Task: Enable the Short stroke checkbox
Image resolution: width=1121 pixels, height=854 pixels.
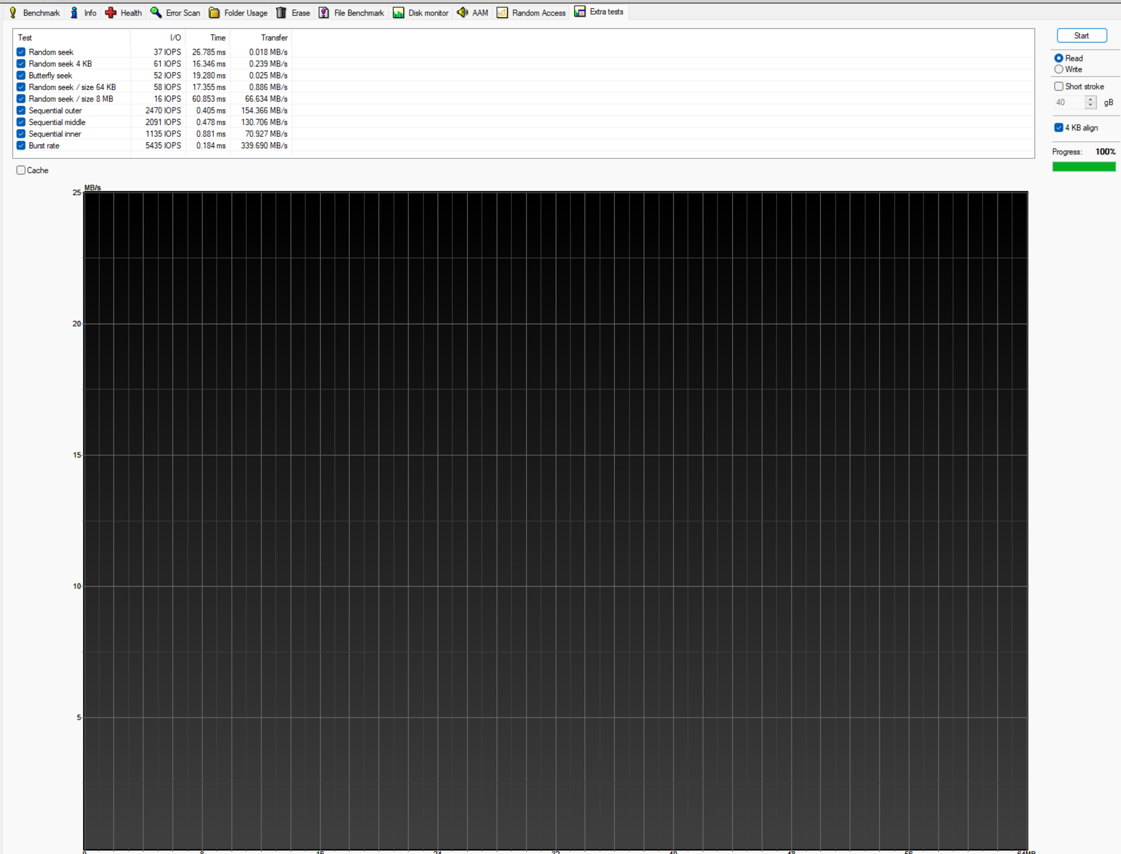Action: pos(1059,87)
